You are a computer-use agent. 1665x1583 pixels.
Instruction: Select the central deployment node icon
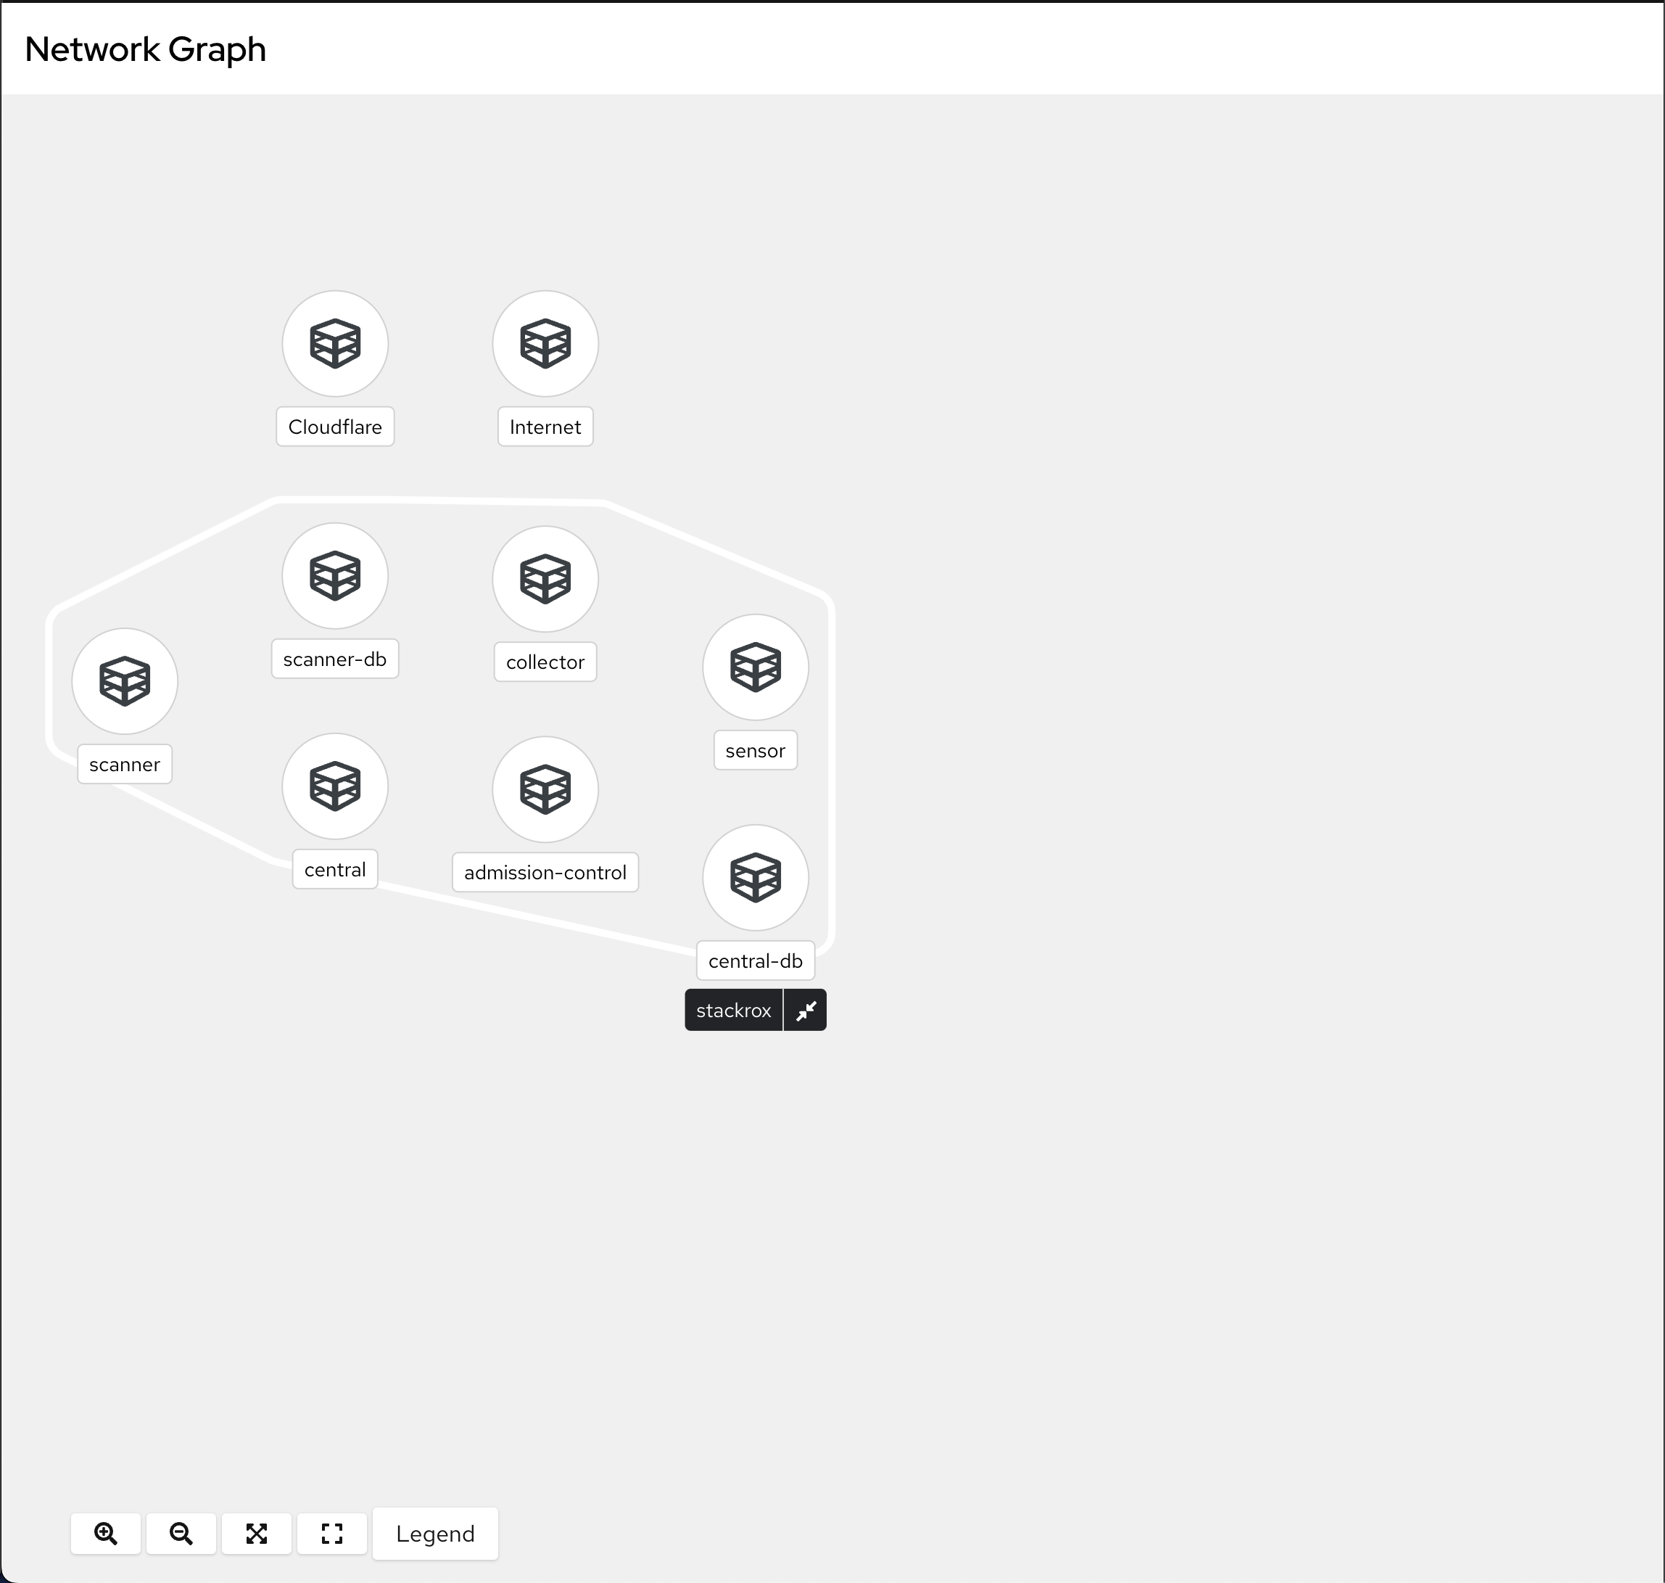coord(335,786)
